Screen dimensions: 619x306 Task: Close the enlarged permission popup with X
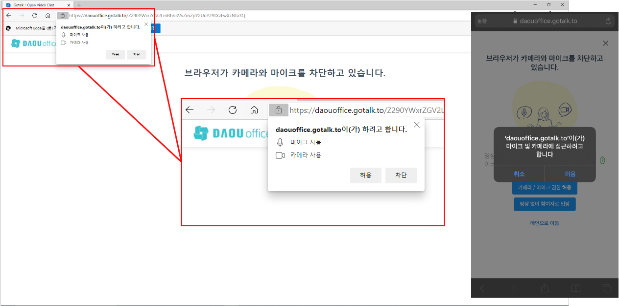(x=417, y=125)
